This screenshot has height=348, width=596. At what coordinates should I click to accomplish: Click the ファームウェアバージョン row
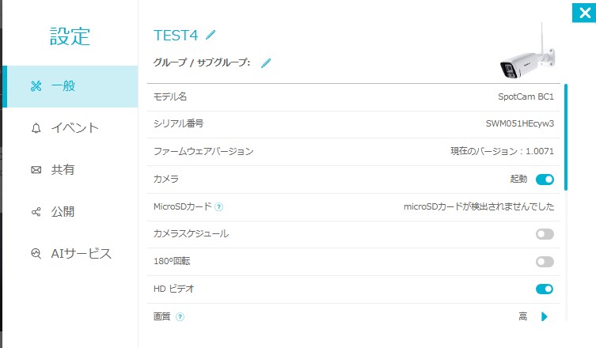point(354,152)
